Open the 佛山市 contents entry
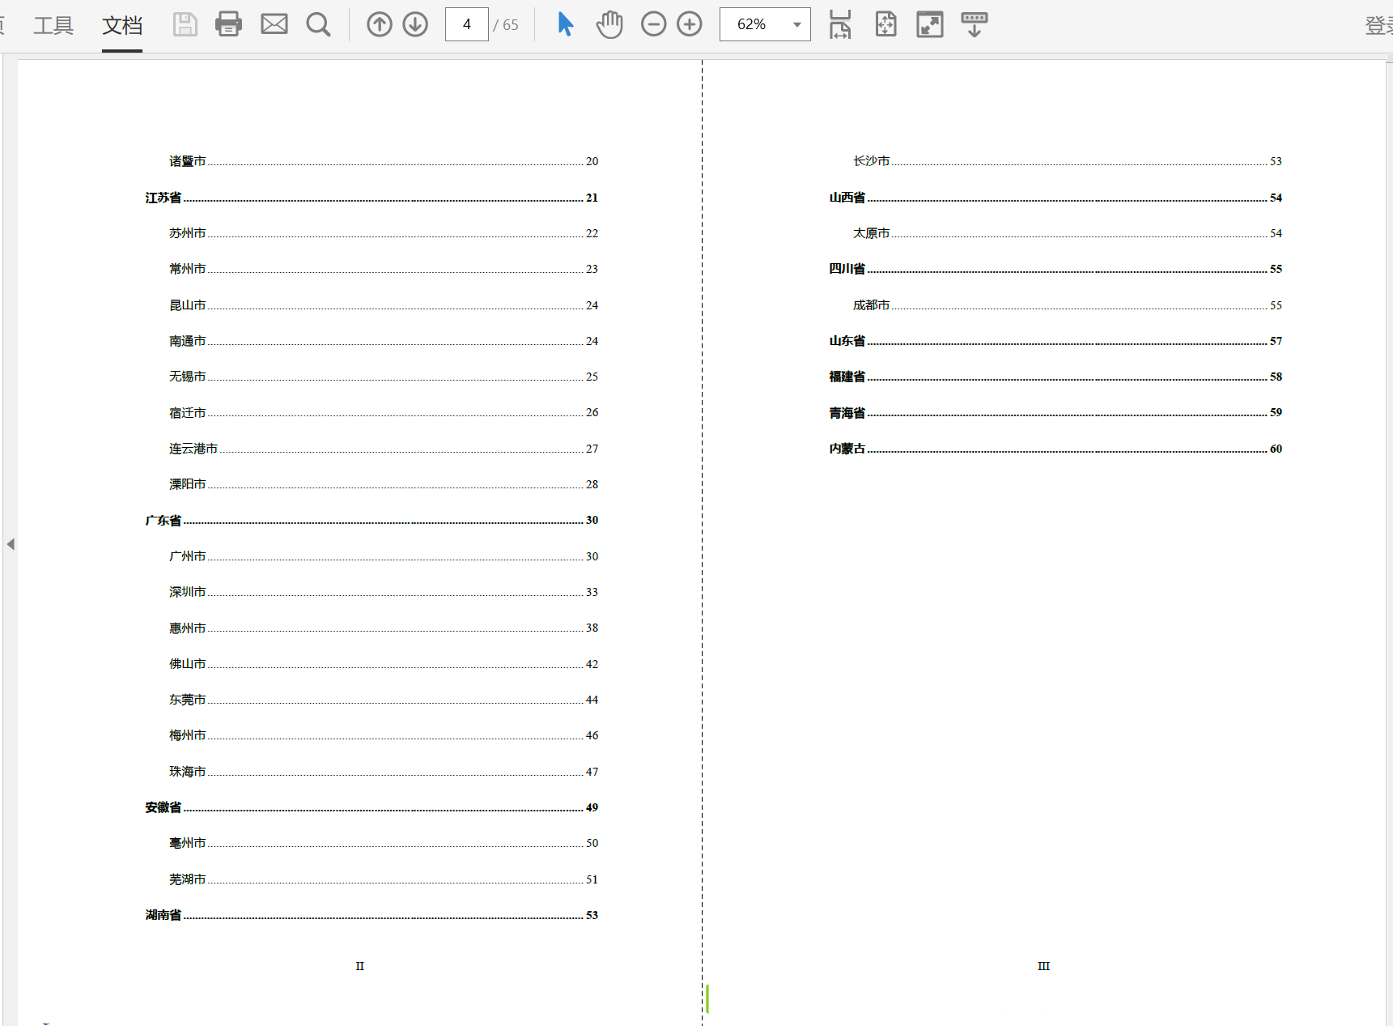The width and height of the screenshot is (1393, 1026). [x=384, y=664]
